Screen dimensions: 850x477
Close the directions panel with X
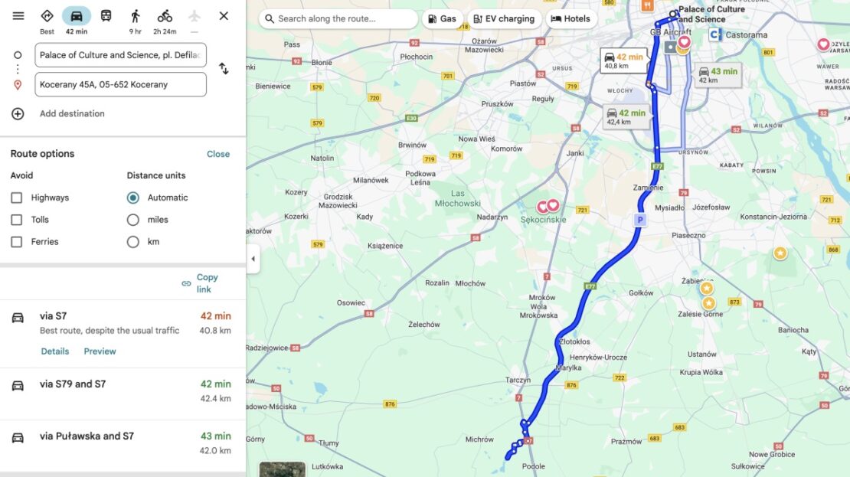(224, 16)
